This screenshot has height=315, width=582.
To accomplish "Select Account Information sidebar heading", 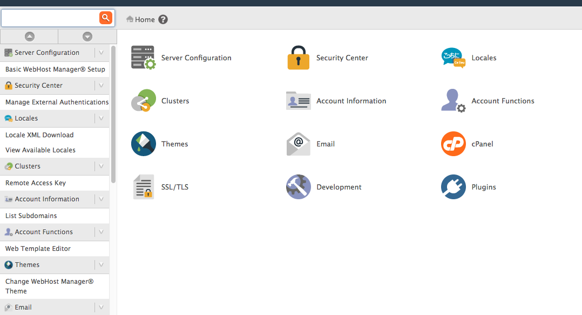I will 47,199.
